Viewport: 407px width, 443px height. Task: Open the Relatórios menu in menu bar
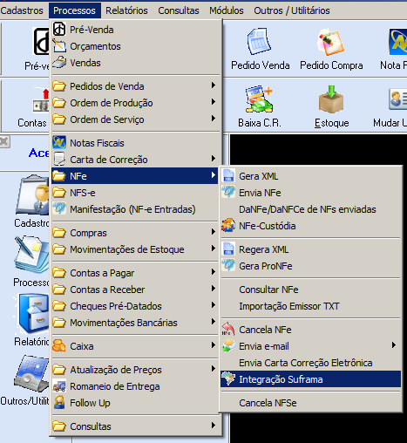[126, 10]
